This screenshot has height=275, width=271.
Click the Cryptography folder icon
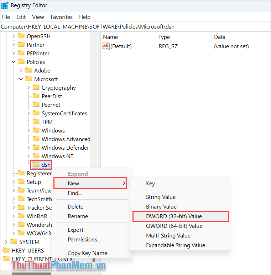coord(36,87)
